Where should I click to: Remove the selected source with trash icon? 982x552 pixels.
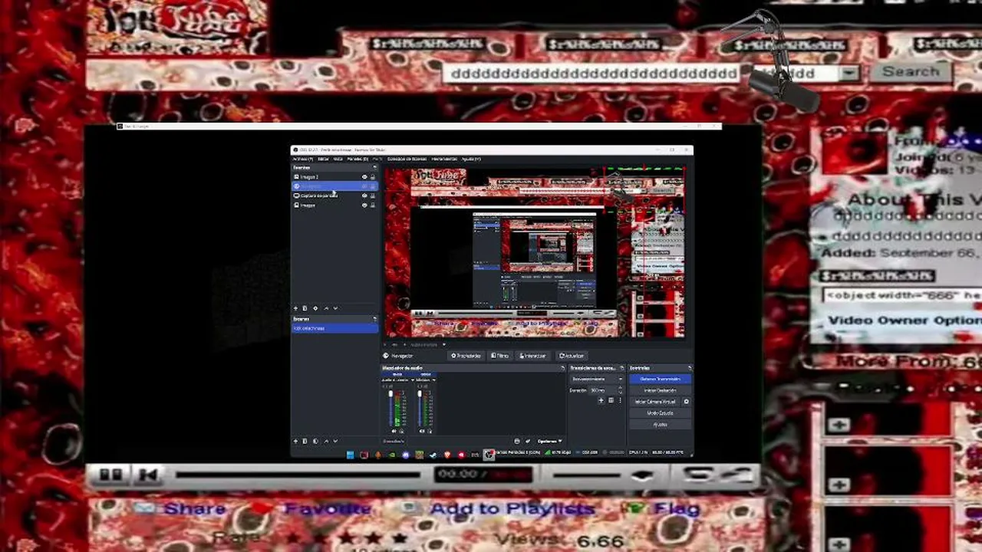coord(305,308)
